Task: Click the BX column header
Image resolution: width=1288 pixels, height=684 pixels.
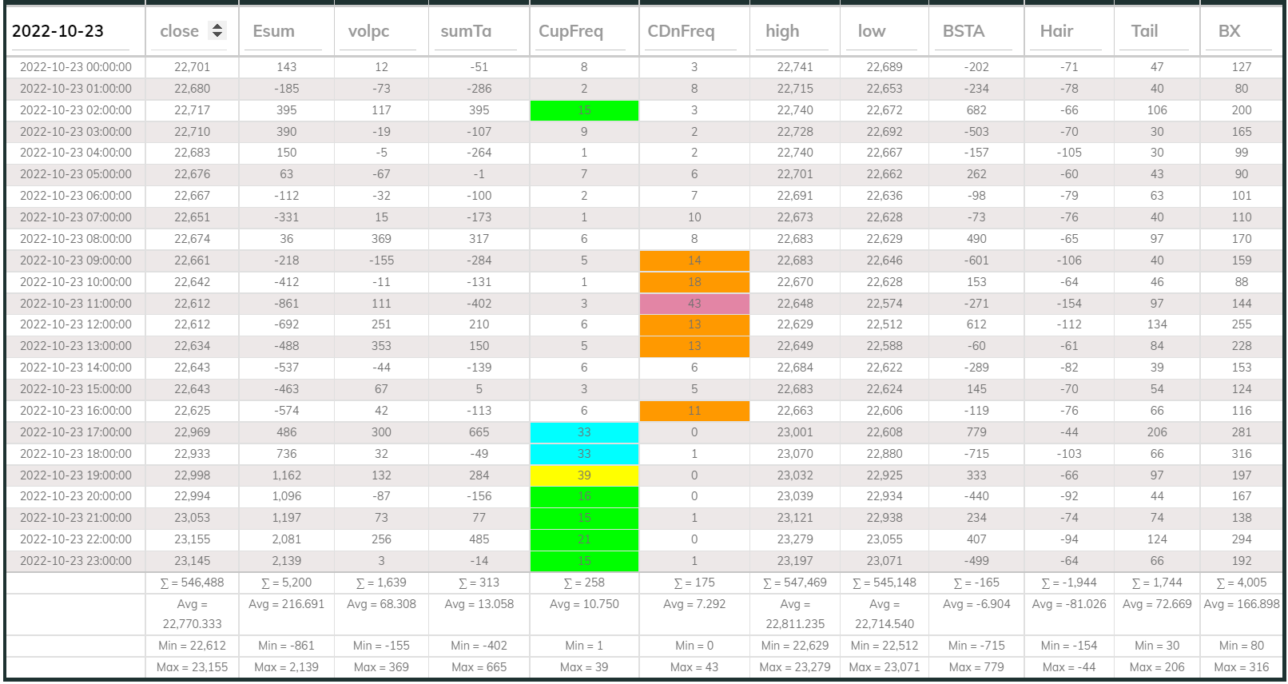Action: [x=1229, y=31]
